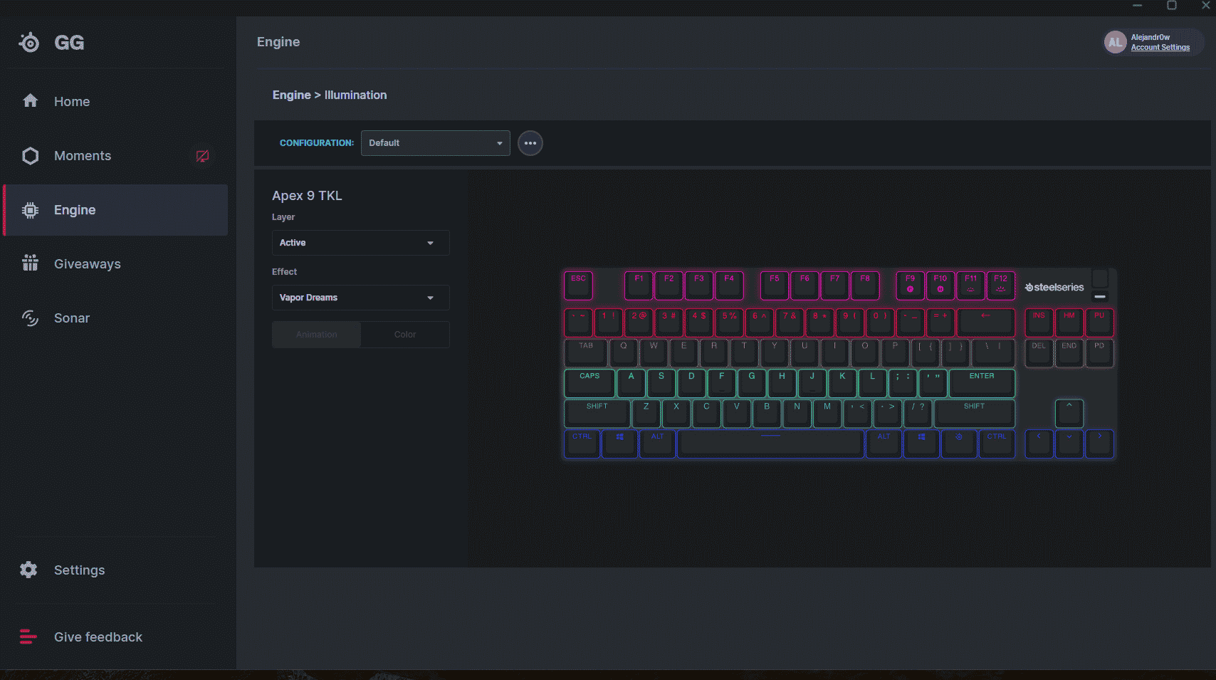Open the Home page from sidebar
1216x680 pixels.
tap(114, 101)
